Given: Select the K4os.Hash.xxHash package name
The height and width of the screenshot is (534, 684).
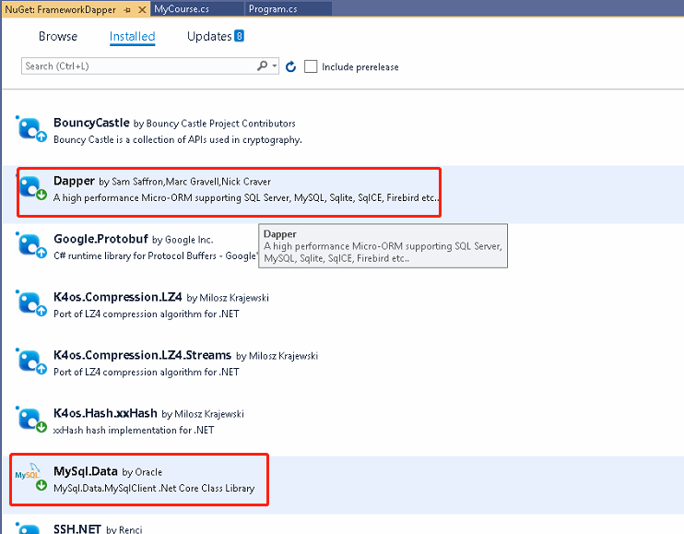Looking at the screenshot, I should pos(105,413).
